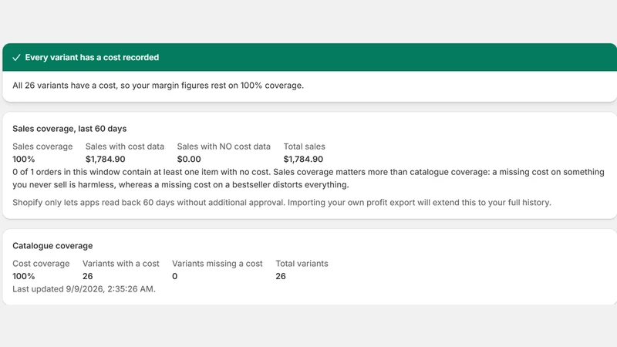Click the 'Cost coverage' label
The image size is (617, 347).
click(41, 263)
